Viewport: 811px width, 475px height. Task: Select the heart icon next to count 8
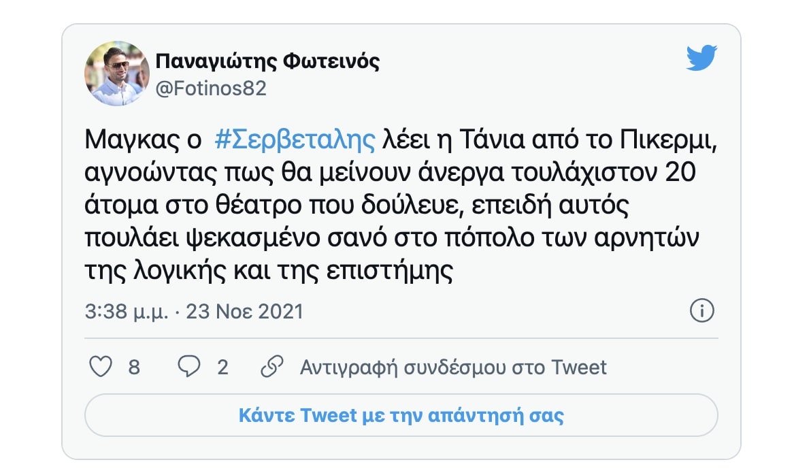pos(101,367)
